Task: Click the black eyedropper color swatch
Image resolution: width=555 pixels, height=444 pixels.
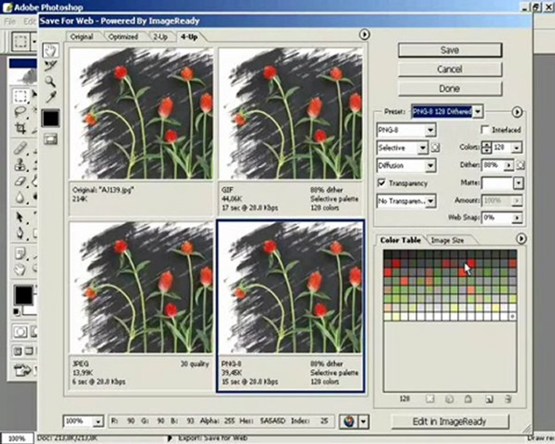Action: pyautogui.click(x=51, y=118)
